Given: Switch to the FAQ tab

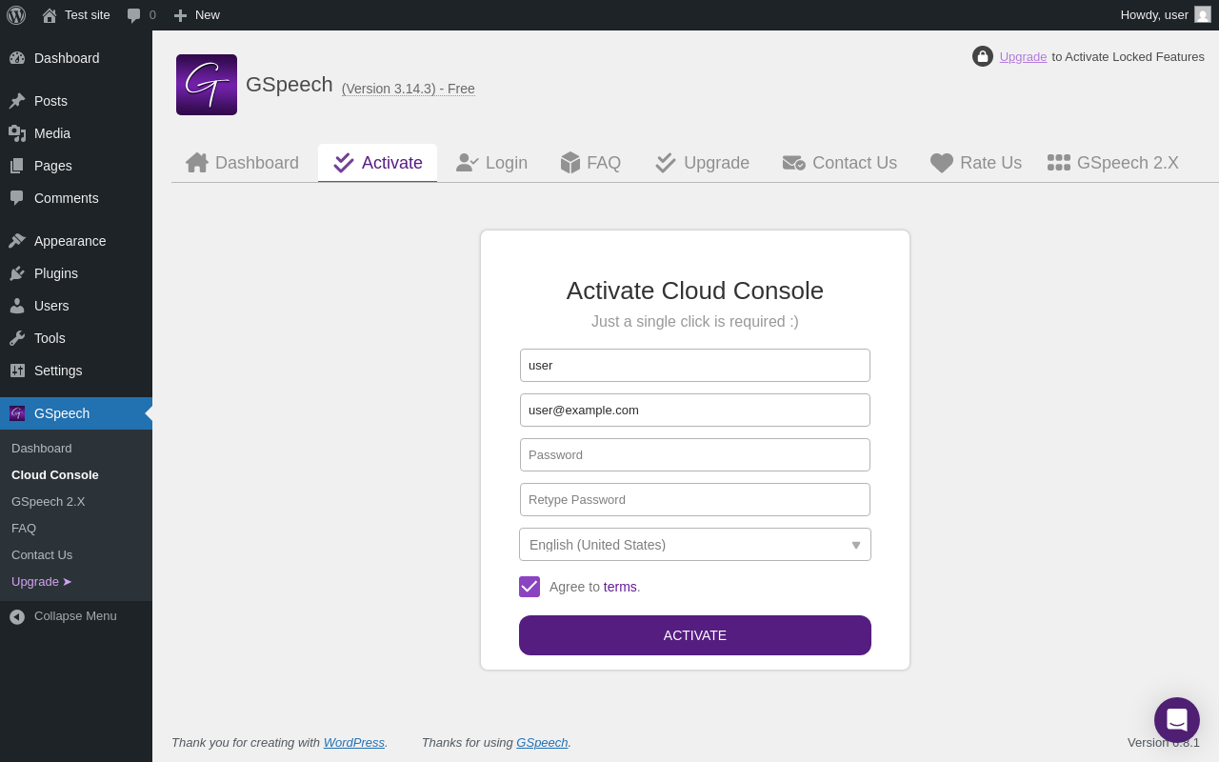Looking at the screenshot, I should 590,163.
